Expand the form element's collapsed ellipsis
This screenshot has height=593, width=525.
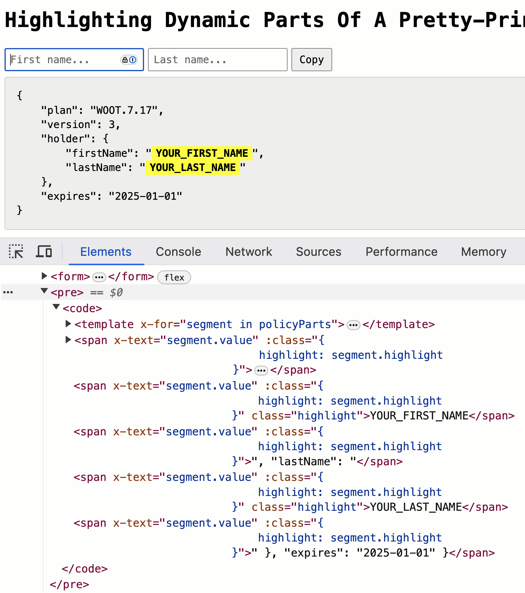(x=99, y=277)
